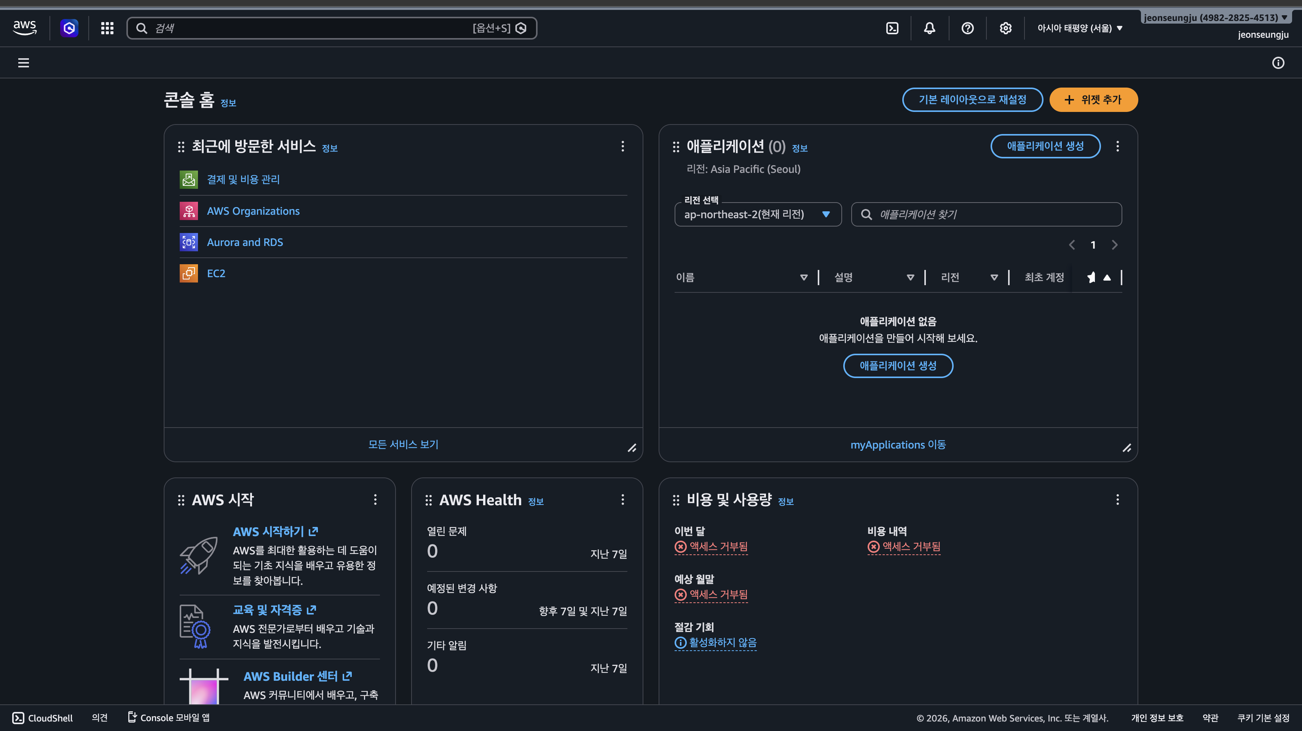Open the 최근에 방문한 서비스 widget options menu
The height and width of the screenshot is (731, 1302).
click(x=623, y=146)
